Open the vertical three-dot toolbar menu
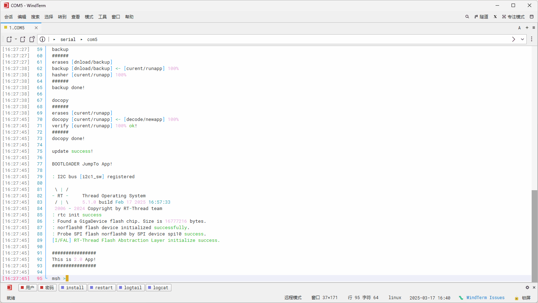Screen dimensions: 538x303 click(x=532, y=39)
